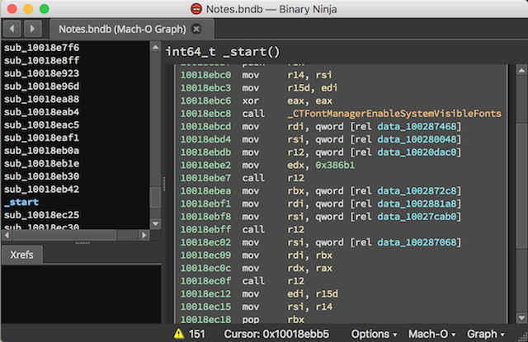The height and width of the screenshot is (342, 528).
Task: Follow data_100287068 reference
Action: point(417,242)
